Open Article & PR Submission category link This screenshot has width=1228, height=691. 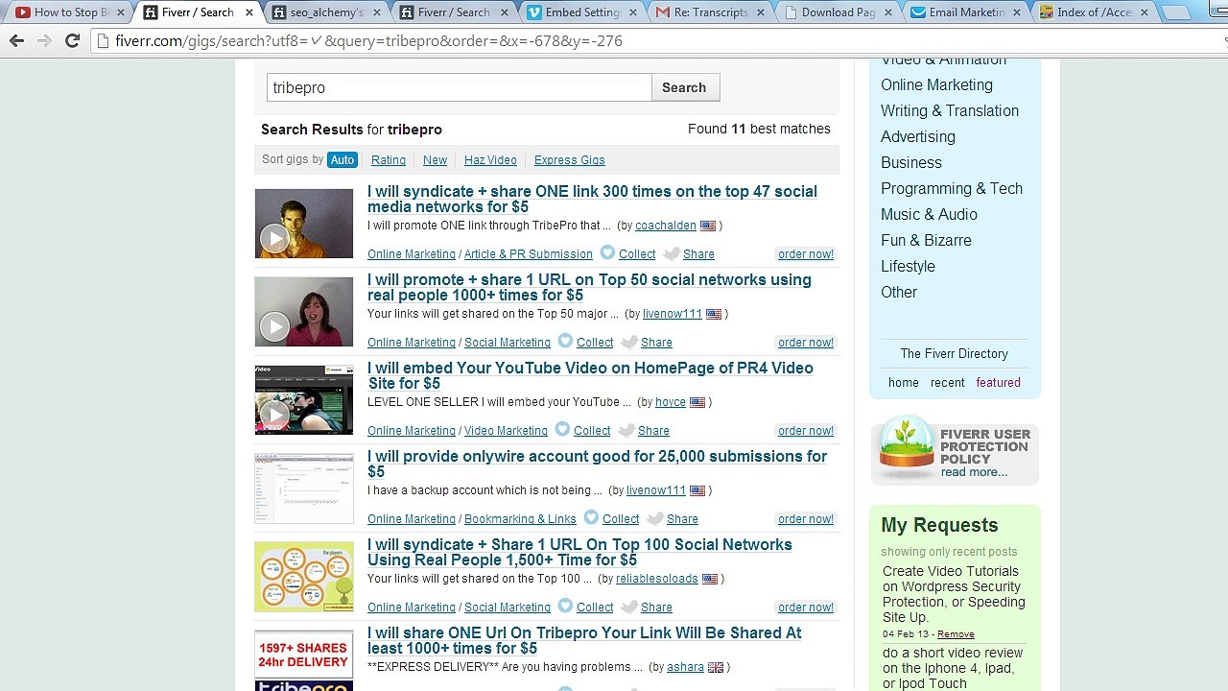(x=529, y=254)
